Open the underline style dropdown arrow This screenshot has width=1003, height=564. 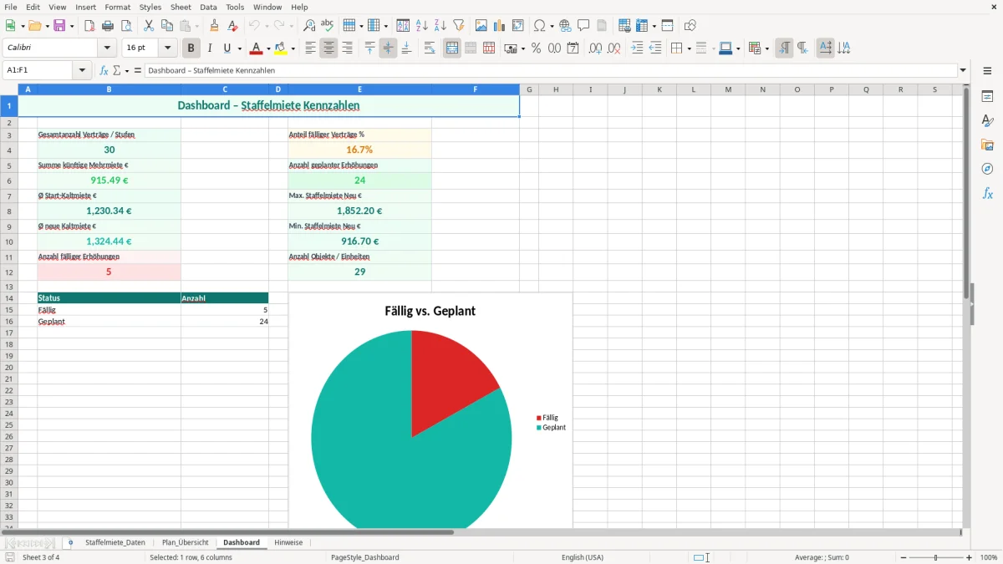pyautogui.click(x=239, y=49)
